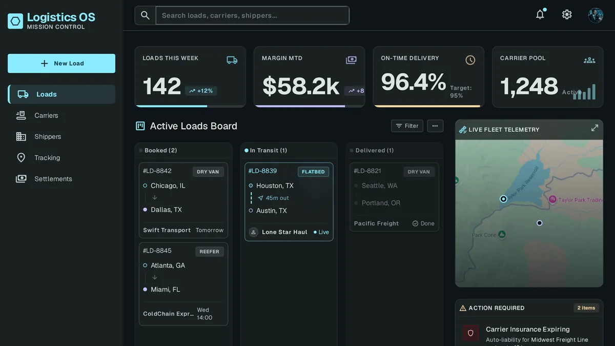
Task: Open Carrier Insurance Expiring alert
Action: [529, 334]
